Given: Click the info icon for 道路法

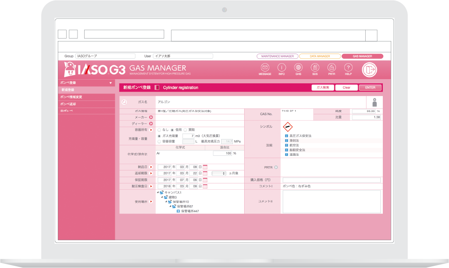Looking at the screenshot, I should click(x=286, y=155).
